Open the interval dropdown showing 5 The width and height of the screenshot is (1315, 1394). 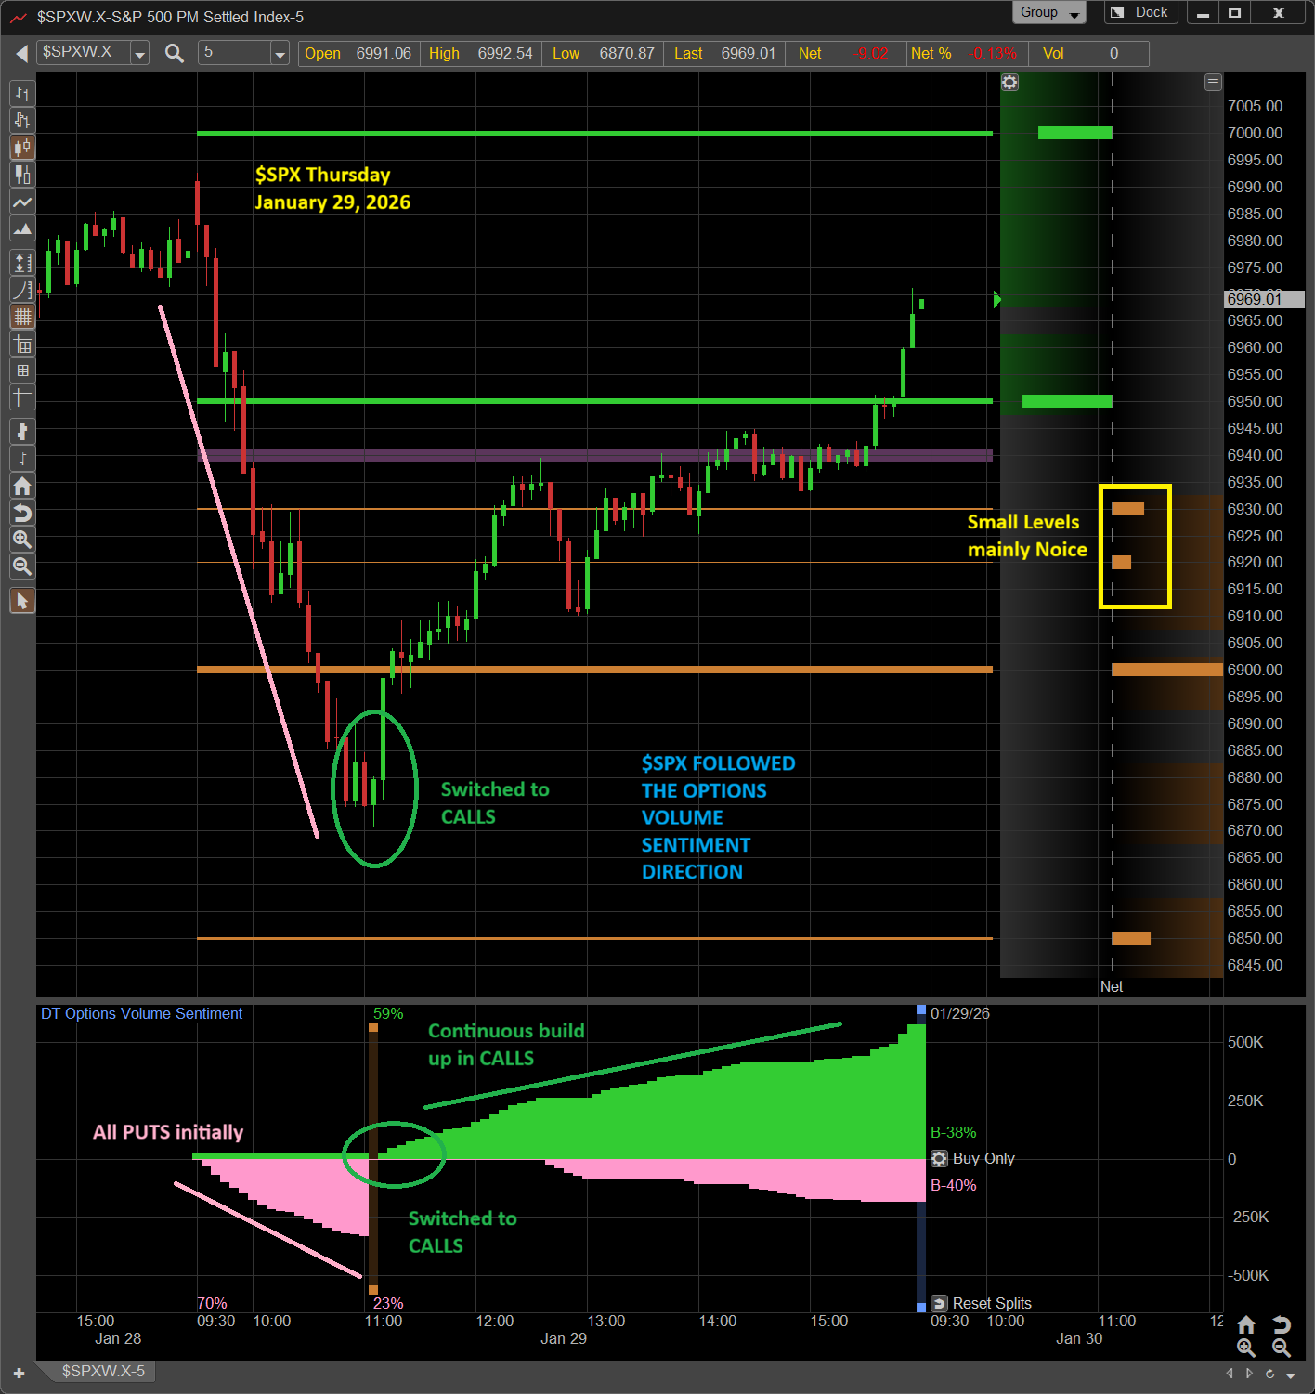(x=280, y=54)
